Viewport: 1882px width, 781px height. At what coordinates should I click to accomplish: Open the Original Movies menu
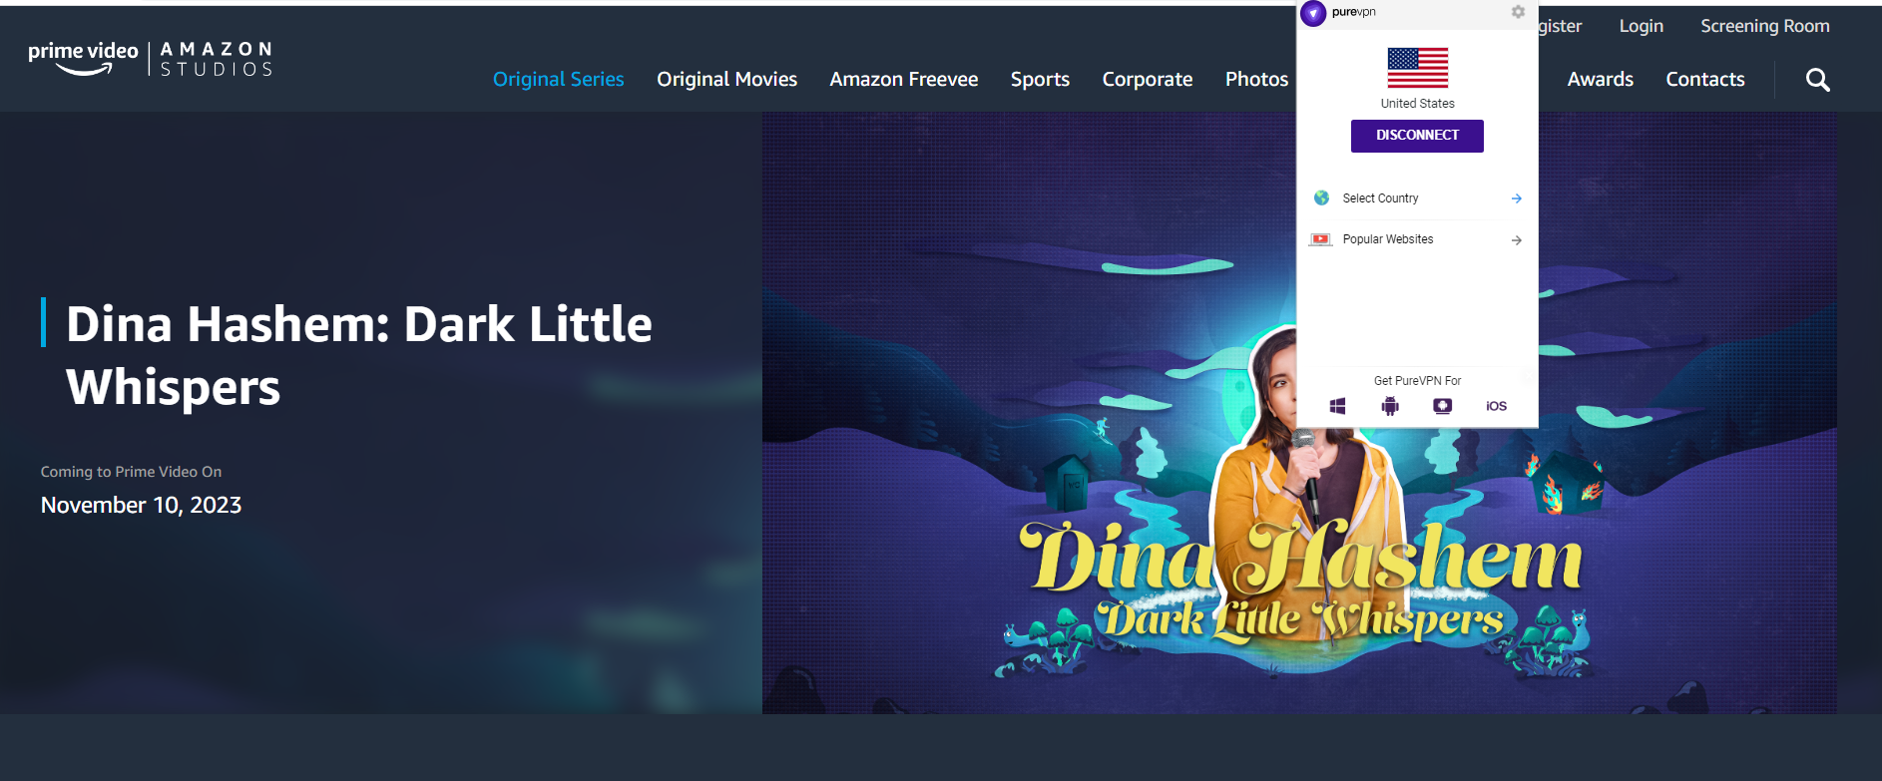pyautogui.click(x=726, y=79)
